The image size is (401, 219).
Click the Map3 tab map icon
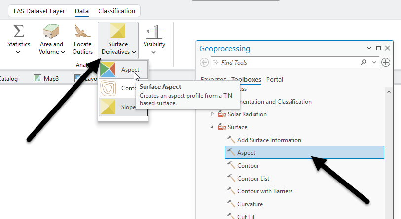point(37,78)
